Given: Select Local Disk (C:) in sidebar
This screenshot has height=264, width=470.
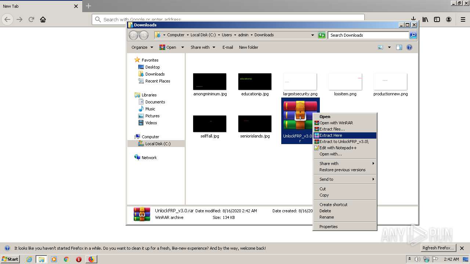Looking at the screenshot, I should 158,144.
